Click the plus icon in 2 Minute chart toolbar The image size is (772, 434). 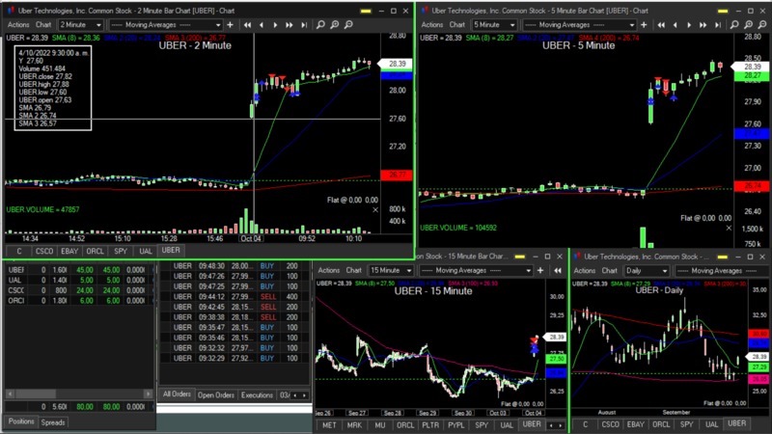[228, 24]
